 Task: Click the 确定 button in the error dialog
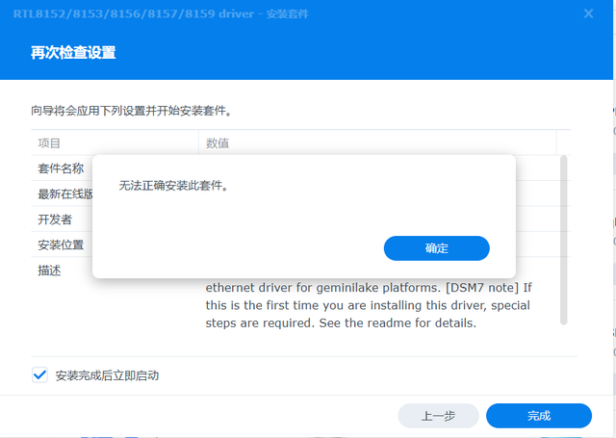436,248
